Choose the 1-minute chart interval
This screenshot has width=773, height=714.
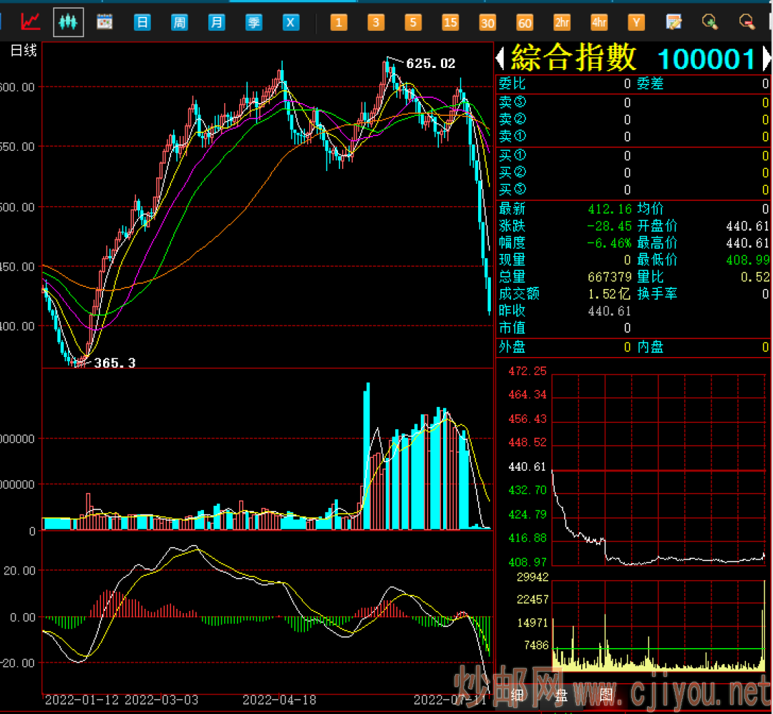click(339, 22)
